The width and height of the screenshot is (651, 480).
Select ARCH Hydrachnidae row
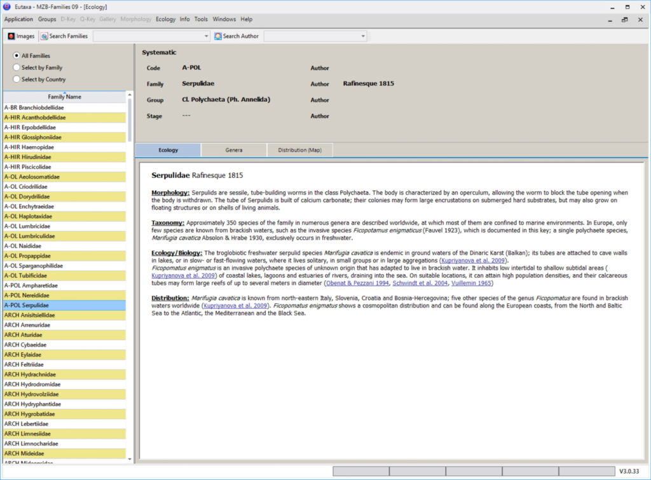pos(64,374)
